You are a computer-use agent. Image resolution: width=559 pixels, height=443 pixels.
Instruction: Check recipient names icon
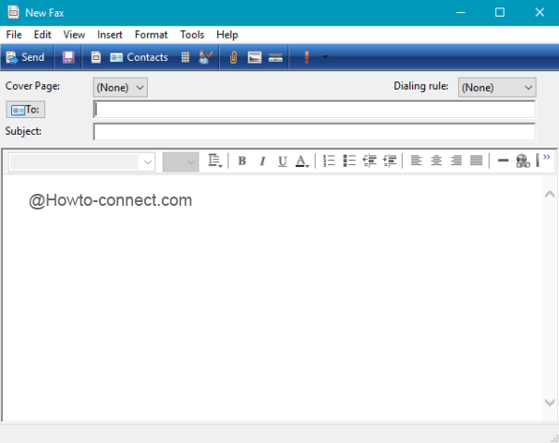[x=206, y=57]
